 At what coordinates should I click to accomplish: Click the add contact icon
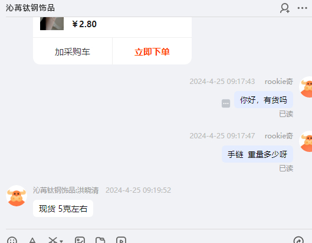point(285,8)
